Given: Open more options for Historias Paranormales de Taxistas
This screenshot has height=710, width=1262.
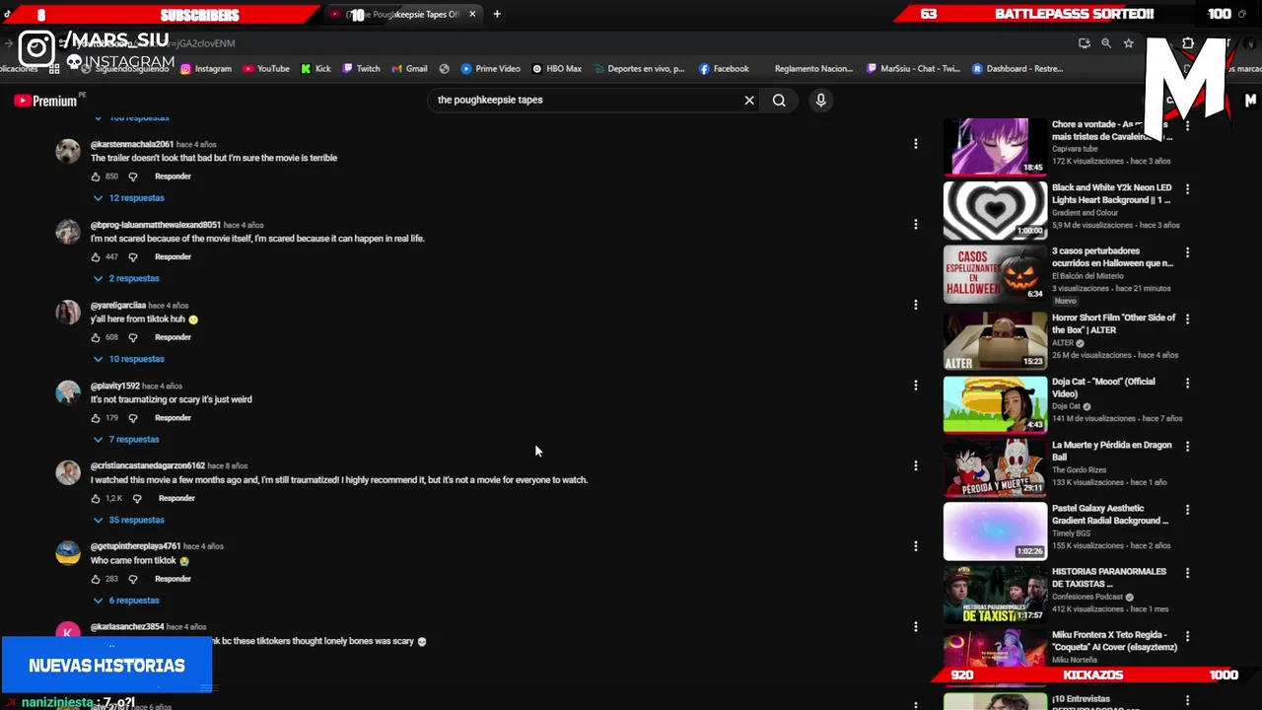Looking at the screenshot, I should tap(1187, 573).
